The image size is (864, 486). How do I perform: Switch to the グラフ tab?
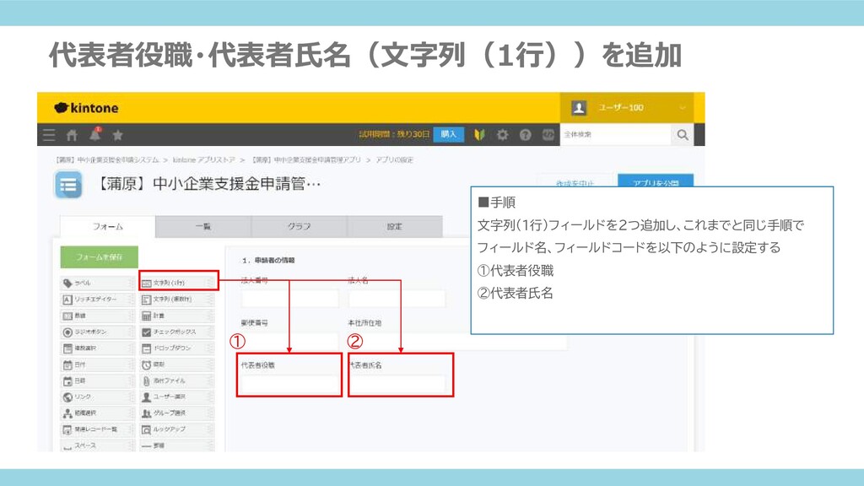299,226
